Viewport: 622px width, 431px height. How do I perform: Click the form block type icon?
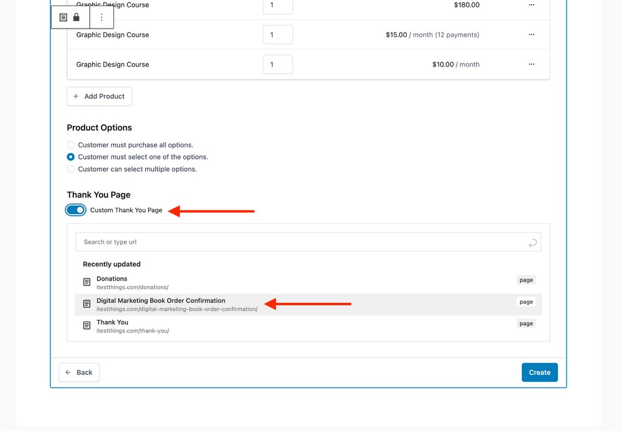pyautogui.click(x=63, y=17)
